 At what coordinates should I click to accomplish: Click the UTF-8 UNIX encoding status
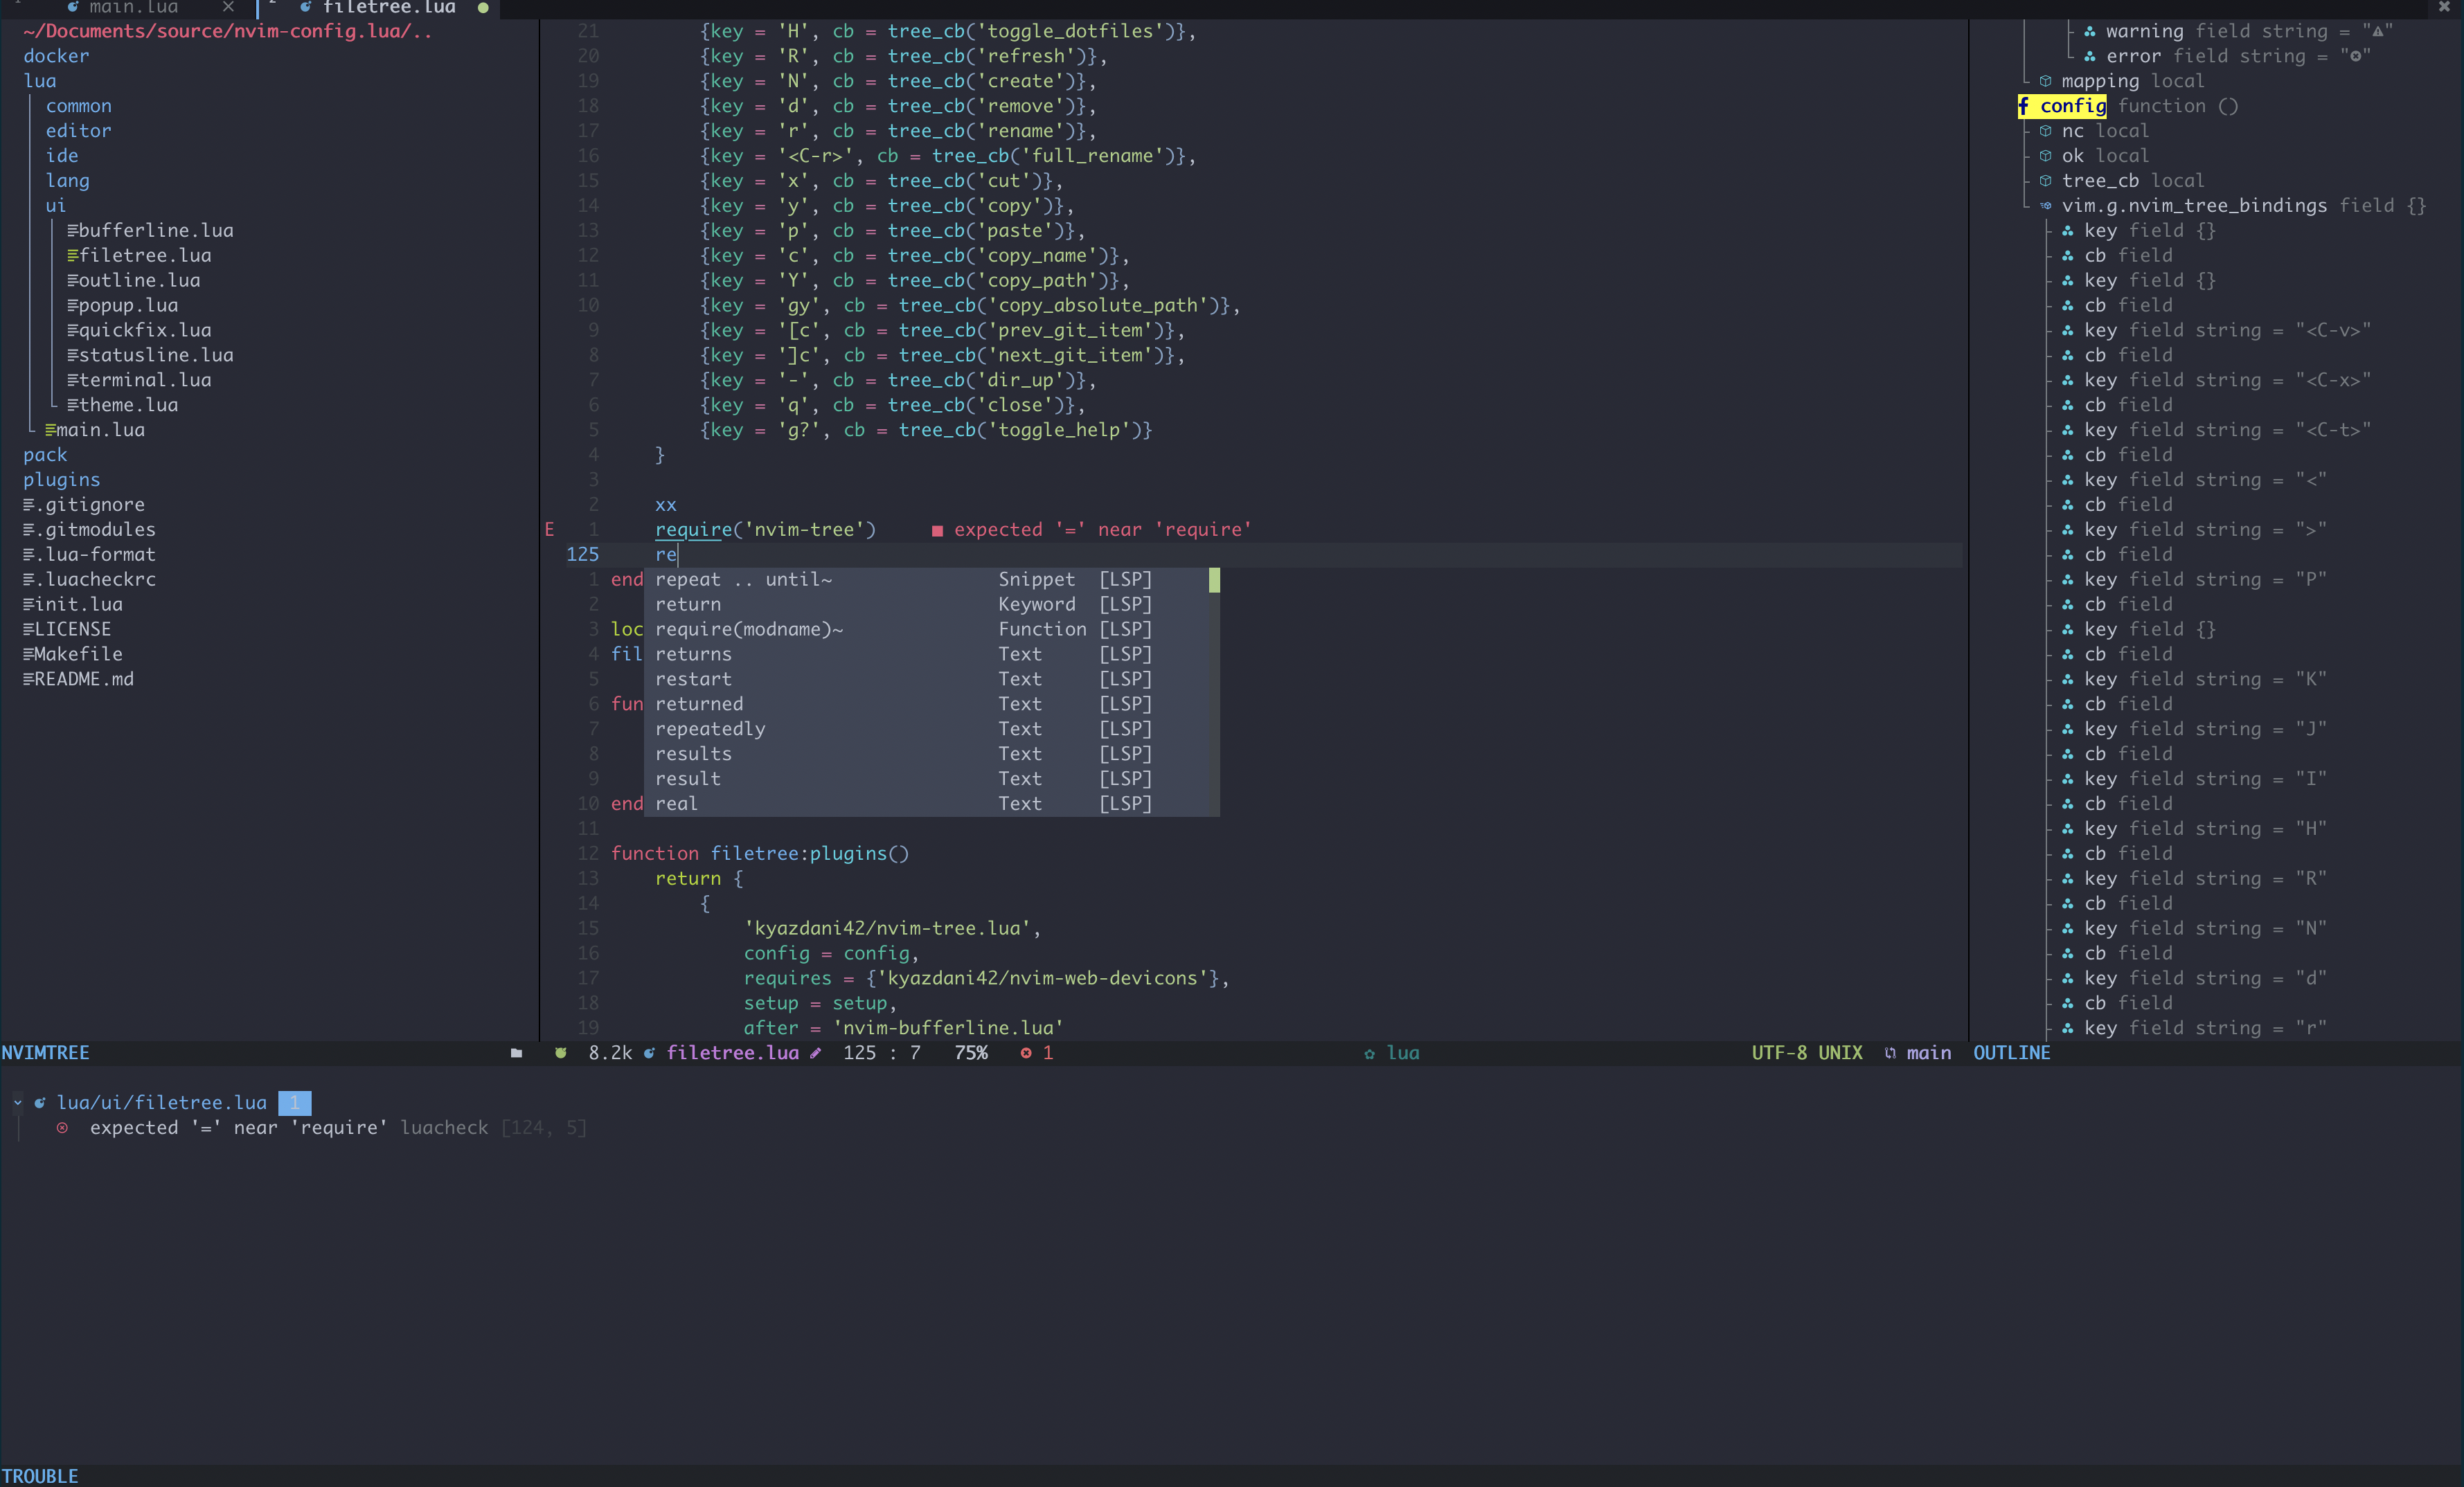tap(1807, 1054)
